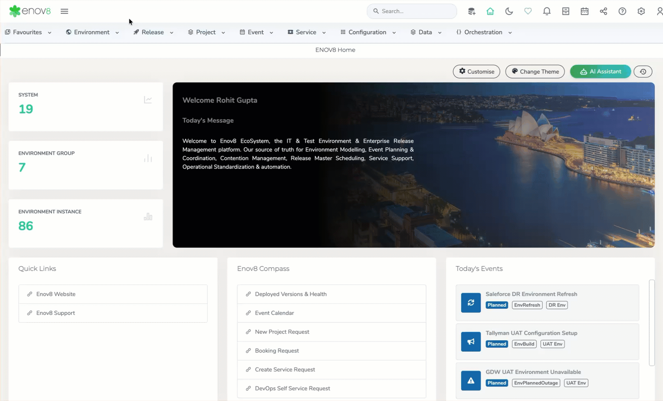
Task: Expand the Environment dropdown menu
Action: (x=92, y=32)
